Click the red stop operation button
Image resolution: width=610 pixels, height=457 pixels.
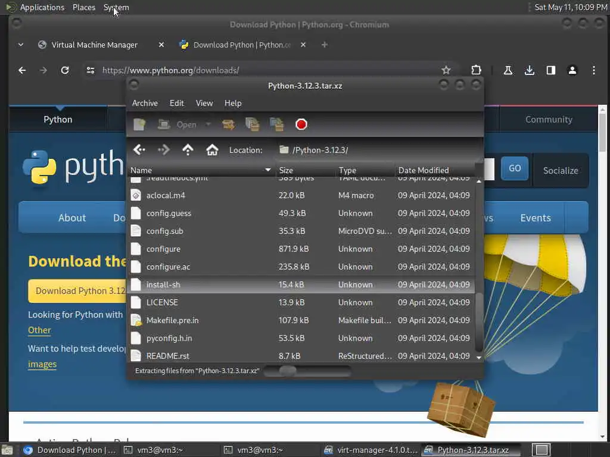(x=301, y=124)
